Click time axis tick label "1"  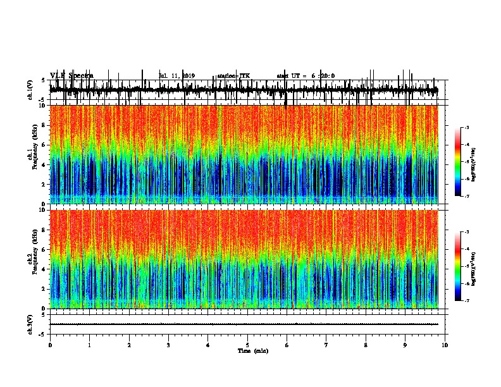[89, 345]
